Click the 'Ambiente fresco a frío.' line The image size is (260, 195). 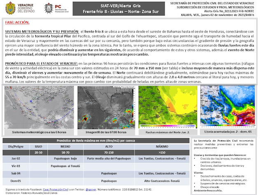point(208,190)
